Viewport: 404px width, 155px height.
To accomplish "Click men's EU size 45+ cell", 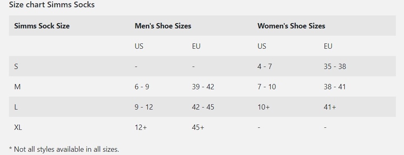I will point(198,127).
